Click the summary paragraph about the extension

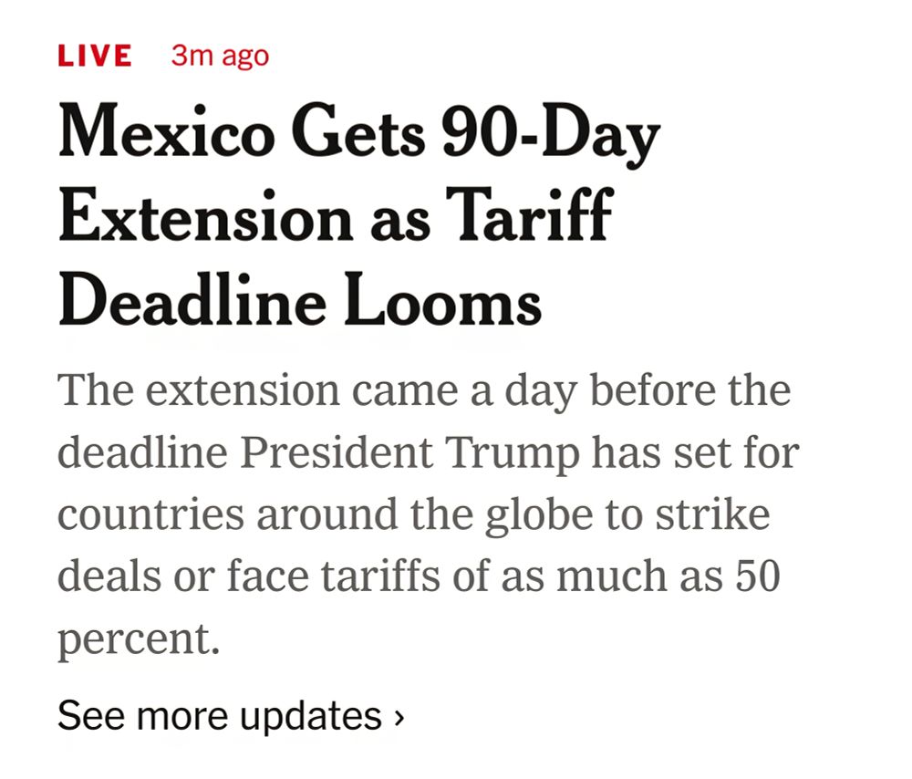click(428, 514)
